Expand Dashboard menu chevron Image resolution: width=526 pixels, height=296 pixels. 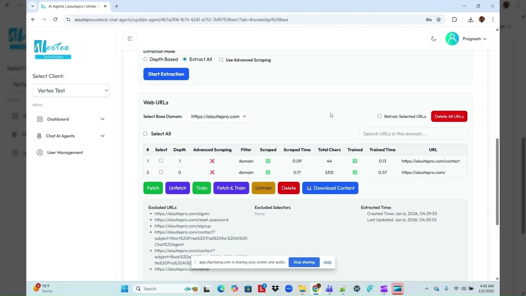102,119
